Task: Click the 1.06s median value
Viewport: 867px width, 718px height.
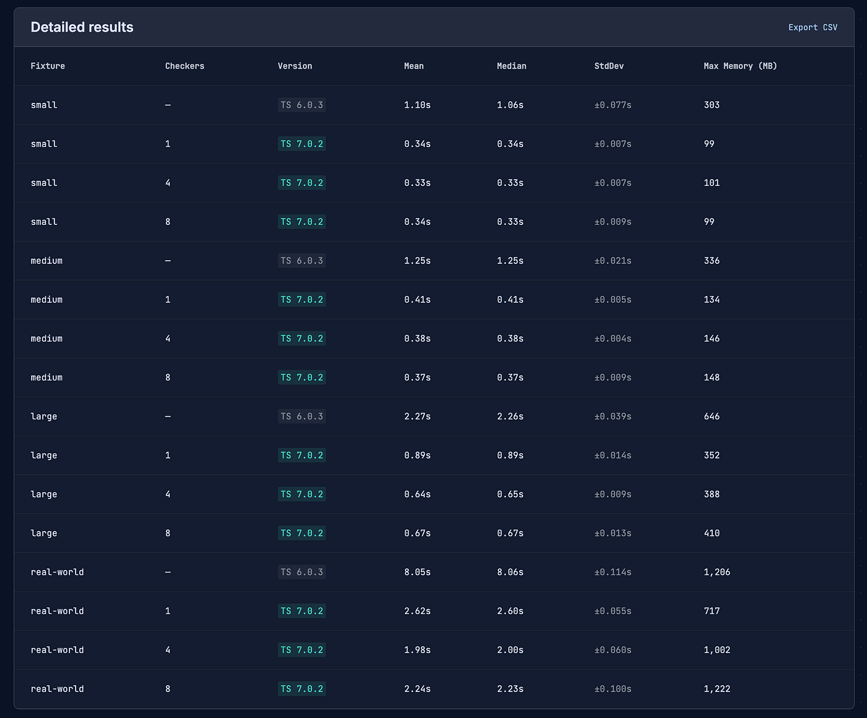Action: pyautogui.click(x=510, y=105)
